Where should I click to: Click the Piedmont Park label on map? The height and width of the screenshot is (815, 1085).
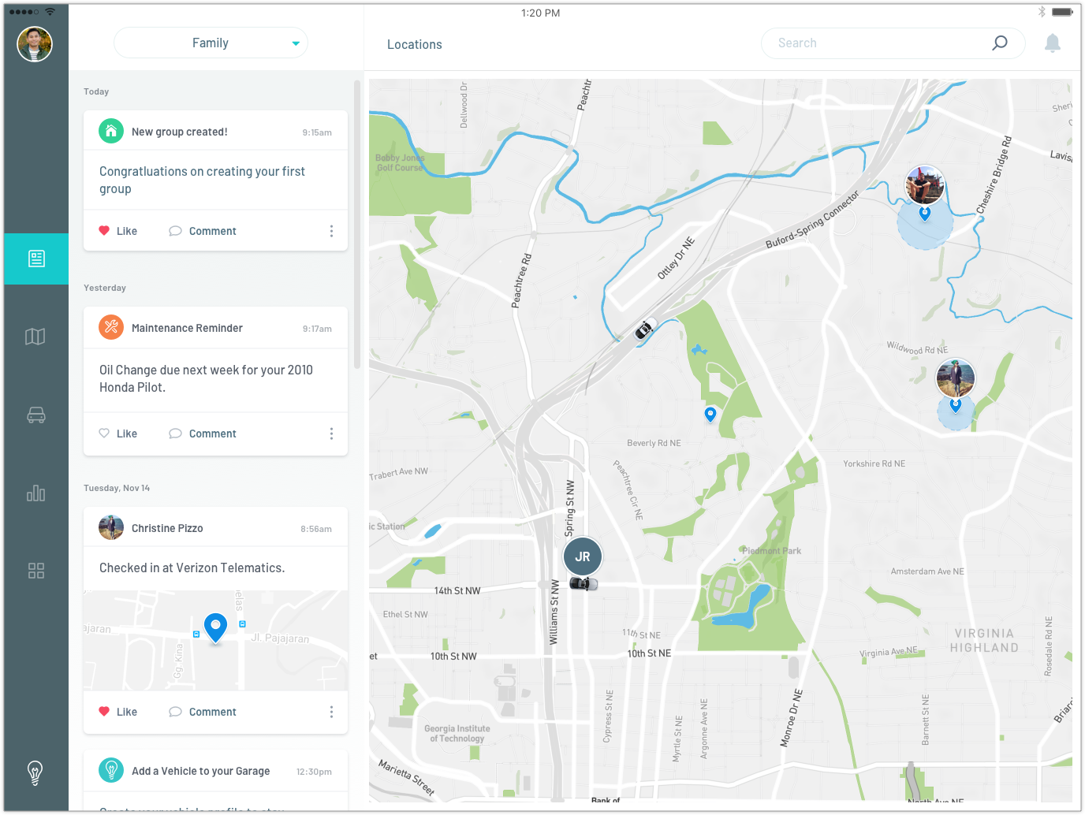pyautogui.click(x=771, y=551)
